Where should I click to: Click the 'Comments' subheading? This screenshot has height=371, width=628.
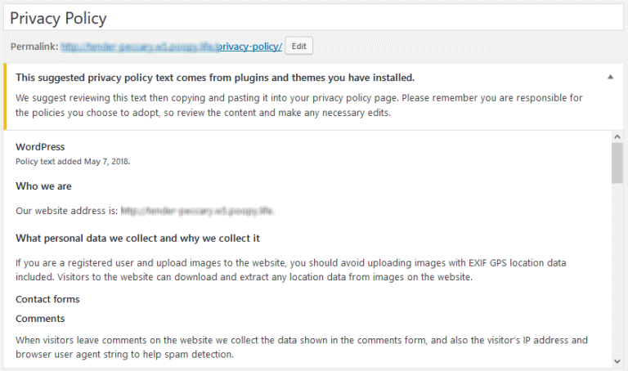click(x=40, y=319)
